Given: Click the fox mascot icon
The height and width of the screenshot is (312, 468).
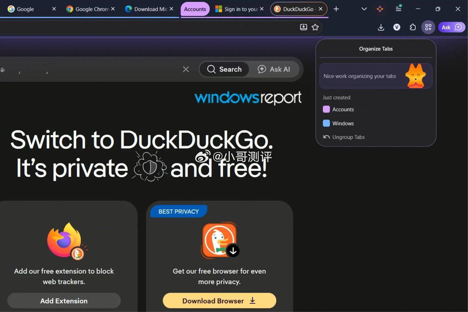Looking at the screenshot, I should (x=416, y=76).
